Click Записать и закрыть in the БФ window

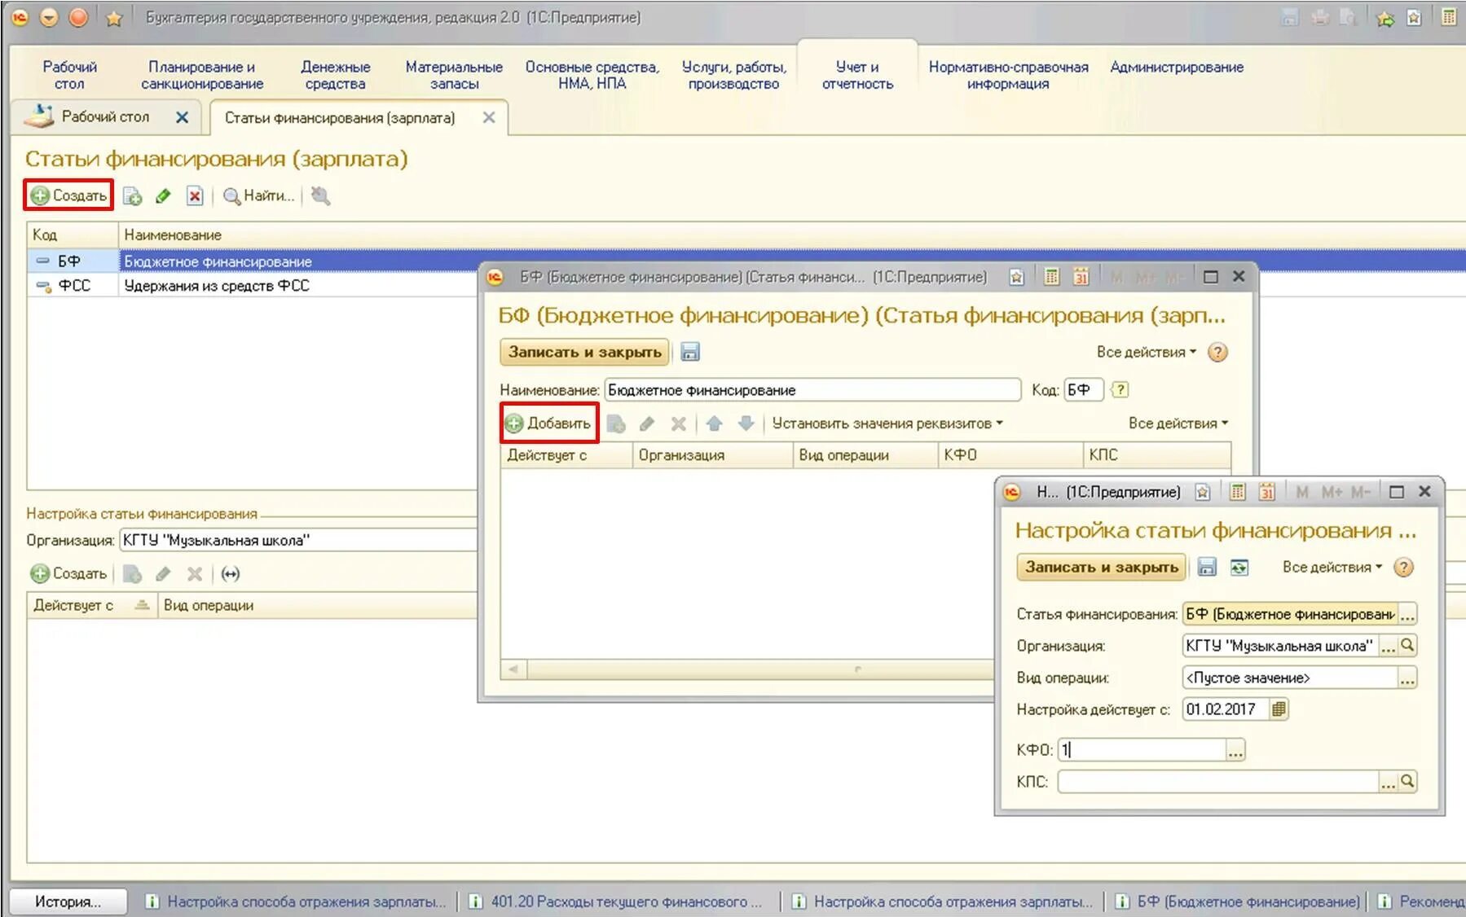tap(584, 353)
